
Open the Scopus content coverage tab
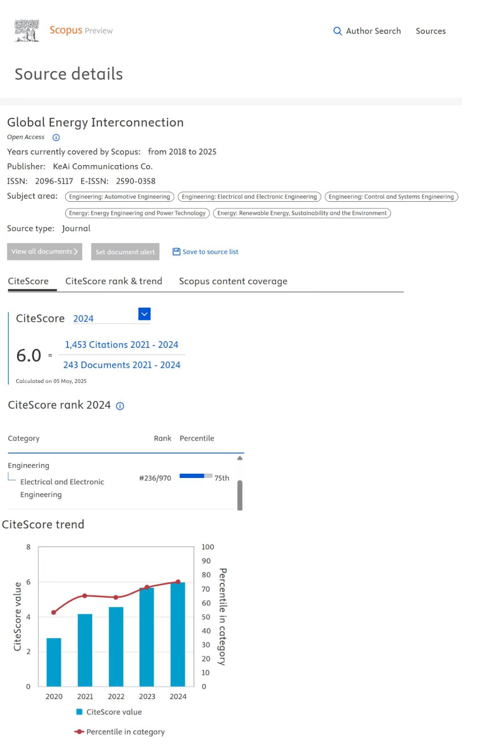pyautogui.click(x=233, y=281)
